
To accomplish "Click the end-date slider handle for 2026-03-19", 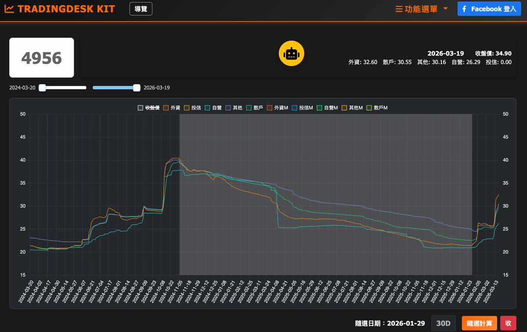I will coord(137,88).
